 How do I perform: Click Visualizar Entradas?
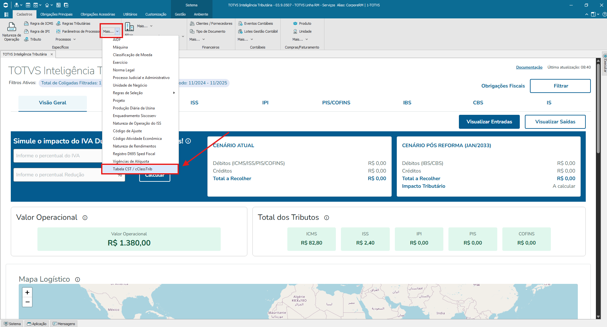[489, 122]
